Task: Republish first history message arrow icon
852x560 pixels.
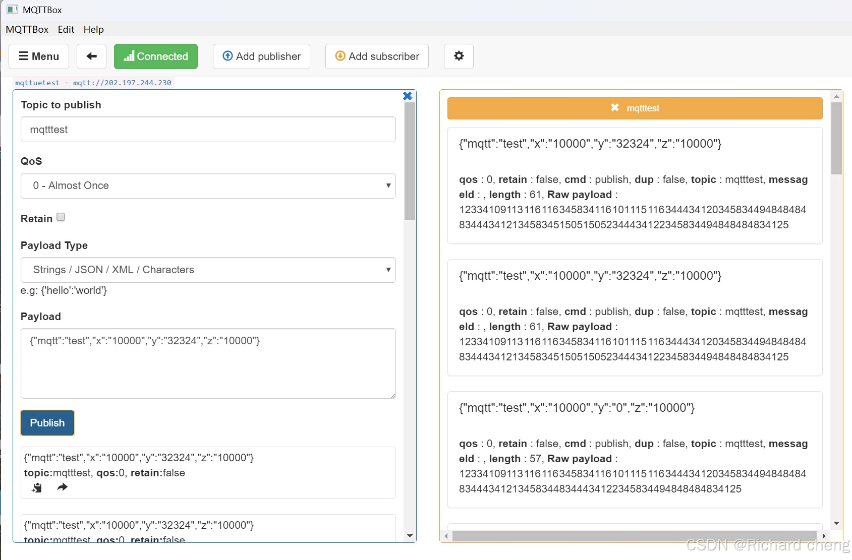Action: 62,487
